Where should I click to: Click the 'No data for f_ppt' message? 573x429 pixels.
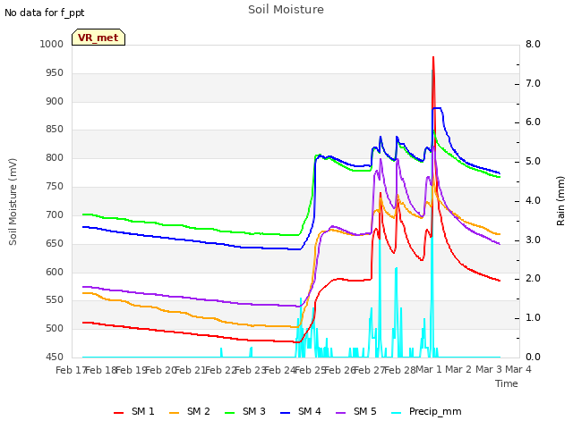point(44,13)
